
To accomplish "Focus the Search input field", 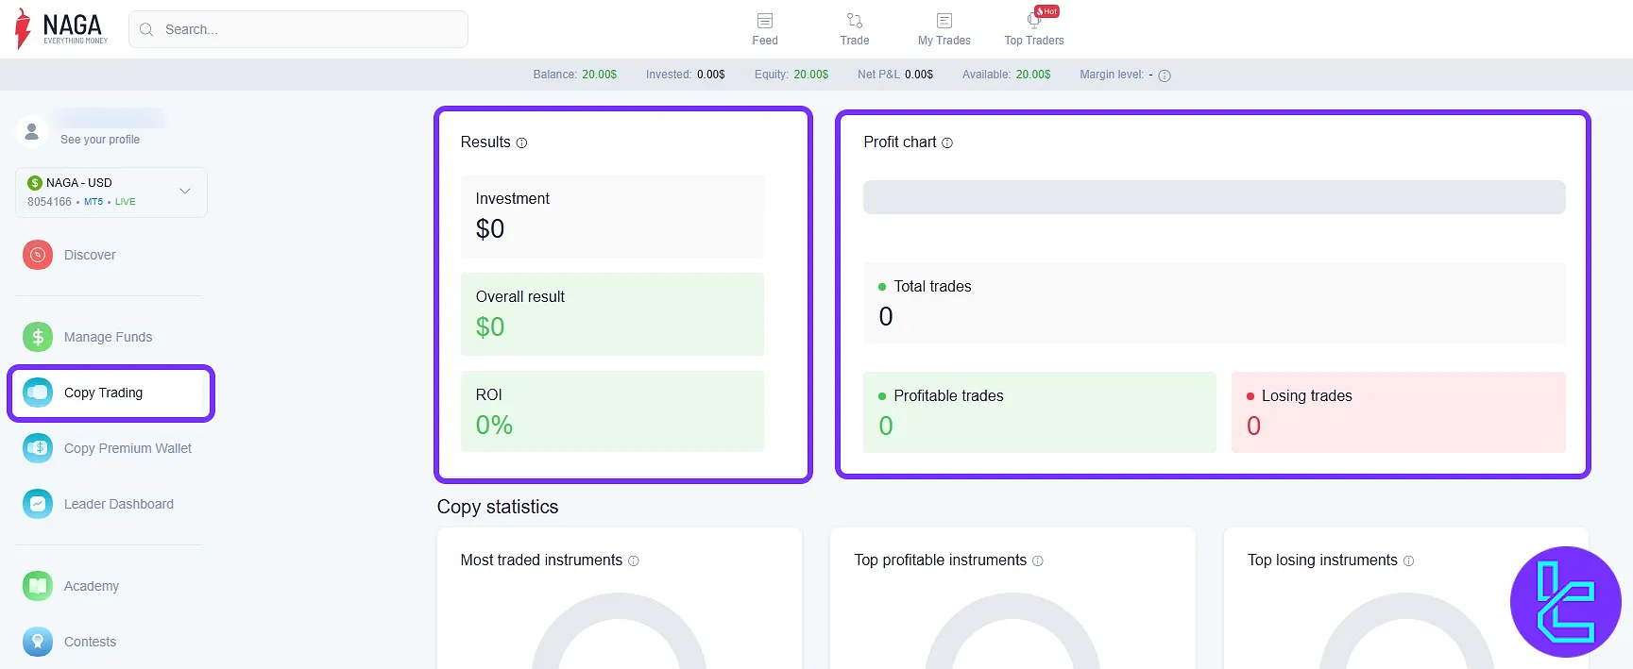I will pos(298,29).
